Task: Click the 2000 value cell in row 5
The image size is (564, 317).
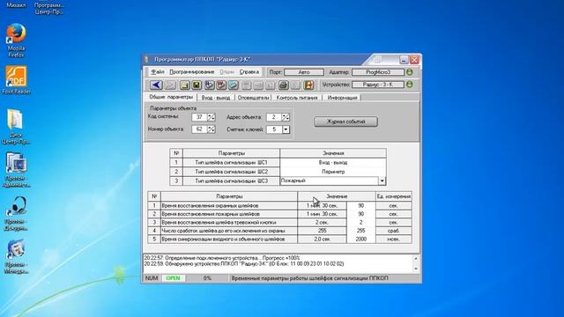Action: (360, 239)
